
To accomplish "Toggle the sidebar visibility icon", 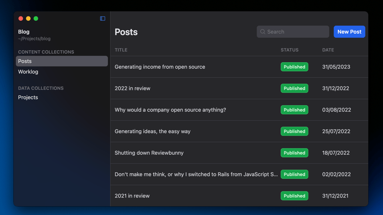I will click(x=103, y=19).
